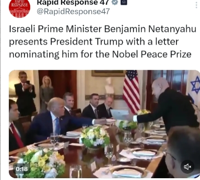Click the wine glass near the video's bottom center
The height and width of the screenshot is (180, 200).
(x=109, y=154)
